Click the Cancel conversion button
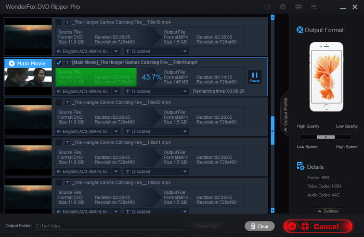Image resolution: width=364 pixels, height=237 pixels. (x=318, y=226)
